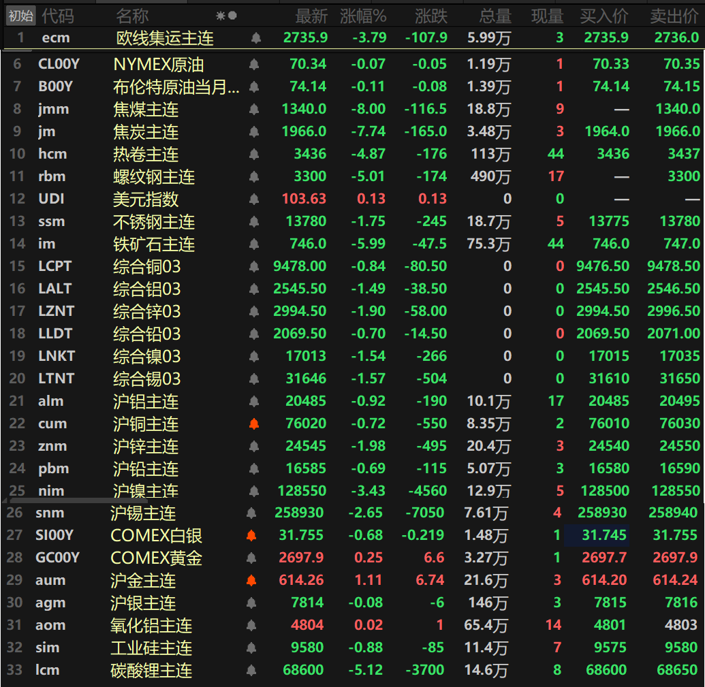Click the 最新 column header
The height and width of the screenshot is (687, 705).
pyautogui.click(x=311, y=16)
